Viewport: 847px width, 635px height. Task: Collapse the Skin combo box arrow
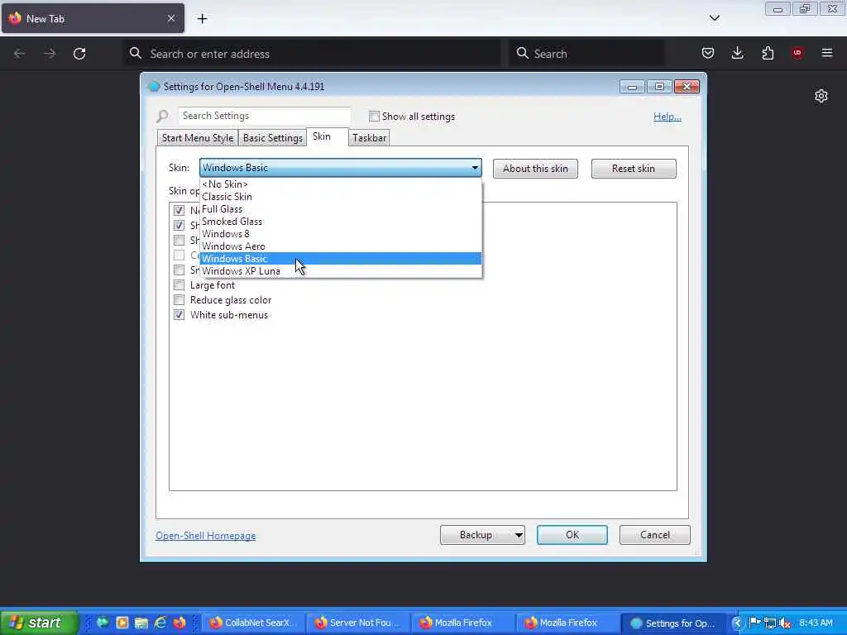pyautogui.click(x=474, y=168)
